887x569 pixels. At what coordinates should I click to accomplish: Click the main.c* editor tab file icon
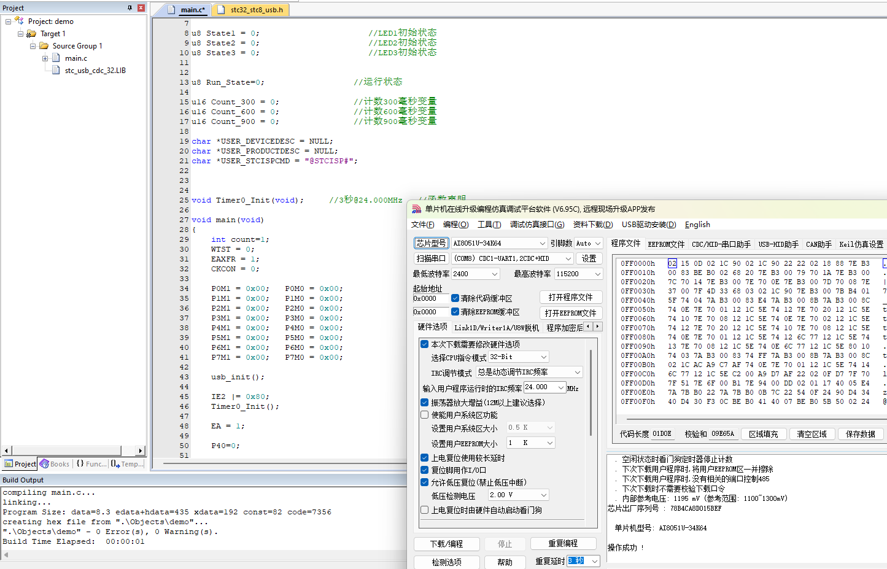[172, 10]
